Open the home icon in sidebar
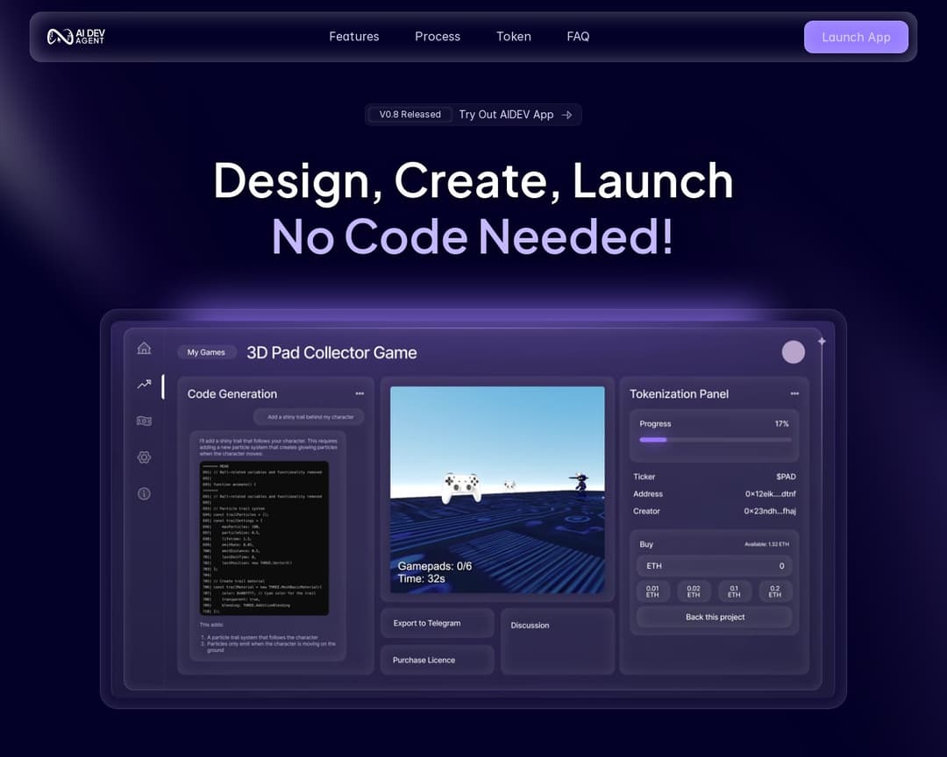Image resolution: width=947 pixels, height=757 pixels. (x=144, y=348)
